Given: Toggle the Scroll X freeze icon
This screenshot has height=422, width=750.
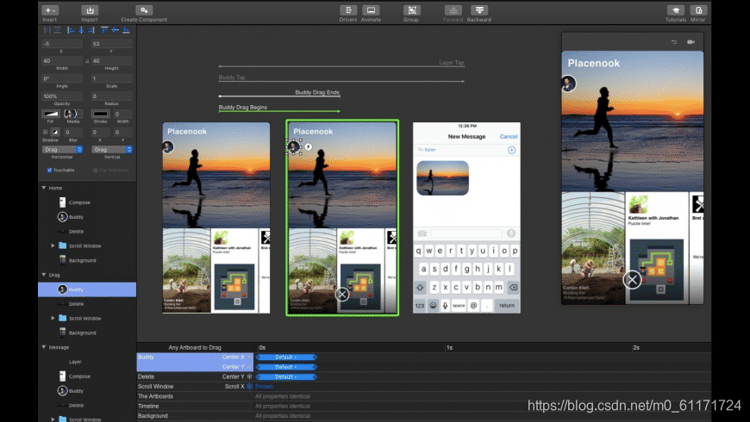Looking at the screenshot, I should [x=250, y=386].
